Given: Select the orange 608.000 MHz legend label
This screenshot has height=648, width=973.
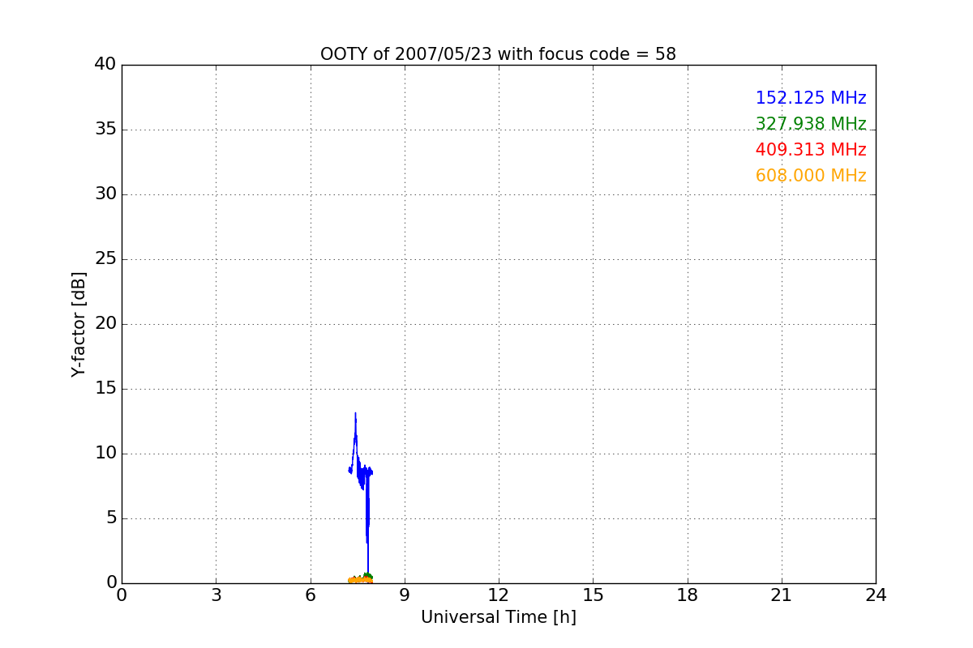Looking at the screenshot, I should [811, 176].
